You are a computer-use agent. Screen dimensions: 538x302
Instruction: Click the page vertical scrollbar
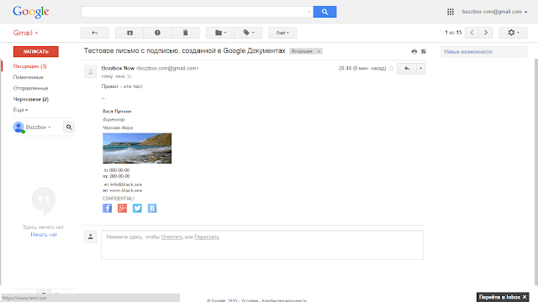(x=536, y=171)
